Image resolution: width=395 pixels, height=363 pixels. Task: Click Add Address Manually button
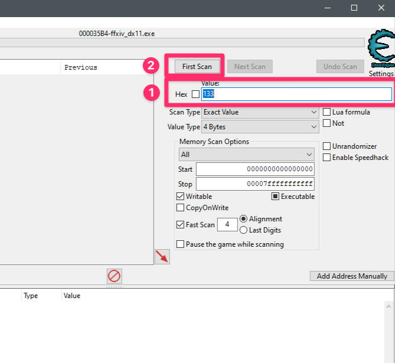pyautogui.click(x=352, y=276)
